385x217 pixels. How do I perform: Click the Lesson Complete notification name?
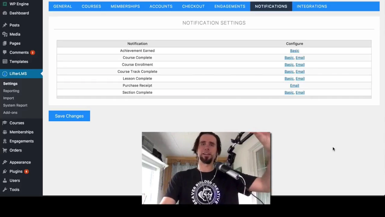click(137, 78)
